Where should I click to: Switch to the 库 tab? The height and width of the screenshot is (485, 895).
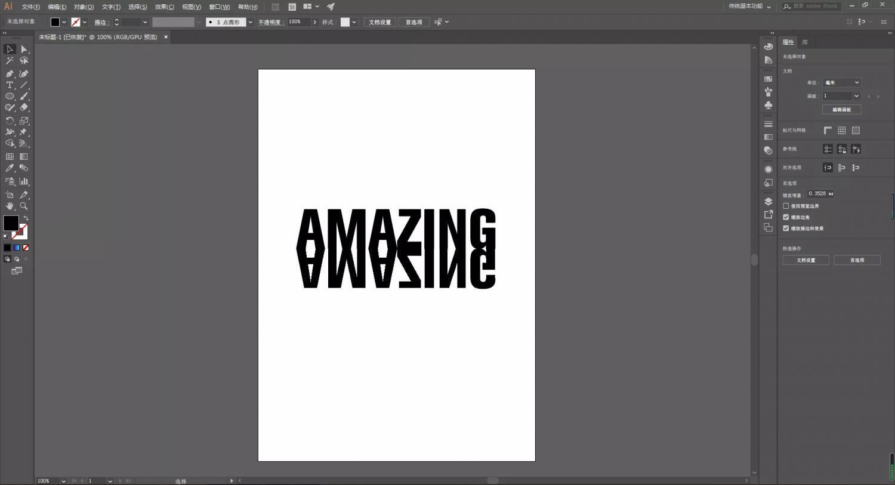pos(805,42)
